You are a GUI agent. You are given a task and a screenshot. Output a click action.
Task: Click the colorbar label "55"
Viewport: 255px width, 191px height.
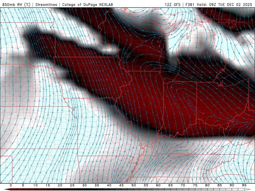146,185
